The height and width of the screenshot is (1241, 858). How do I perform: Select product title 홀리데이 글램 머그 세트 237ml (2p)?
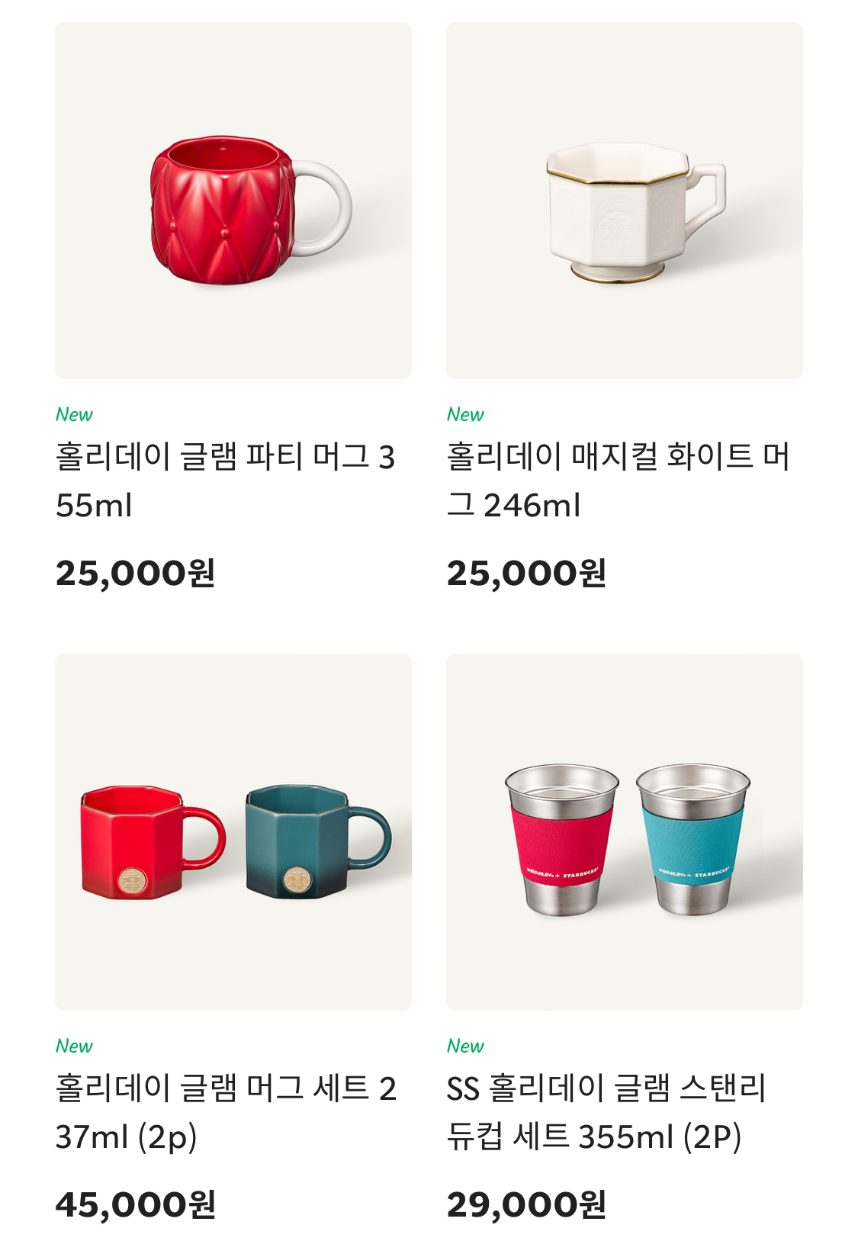click(x=227, y=1112)
